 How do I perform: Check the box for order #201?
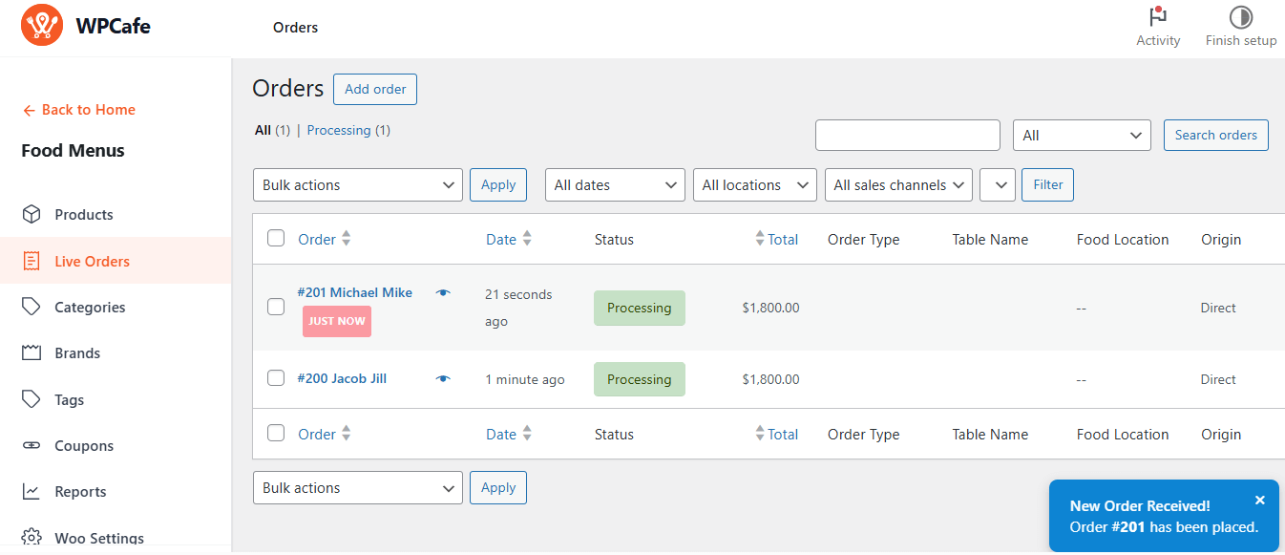click(x=276, y=307)
